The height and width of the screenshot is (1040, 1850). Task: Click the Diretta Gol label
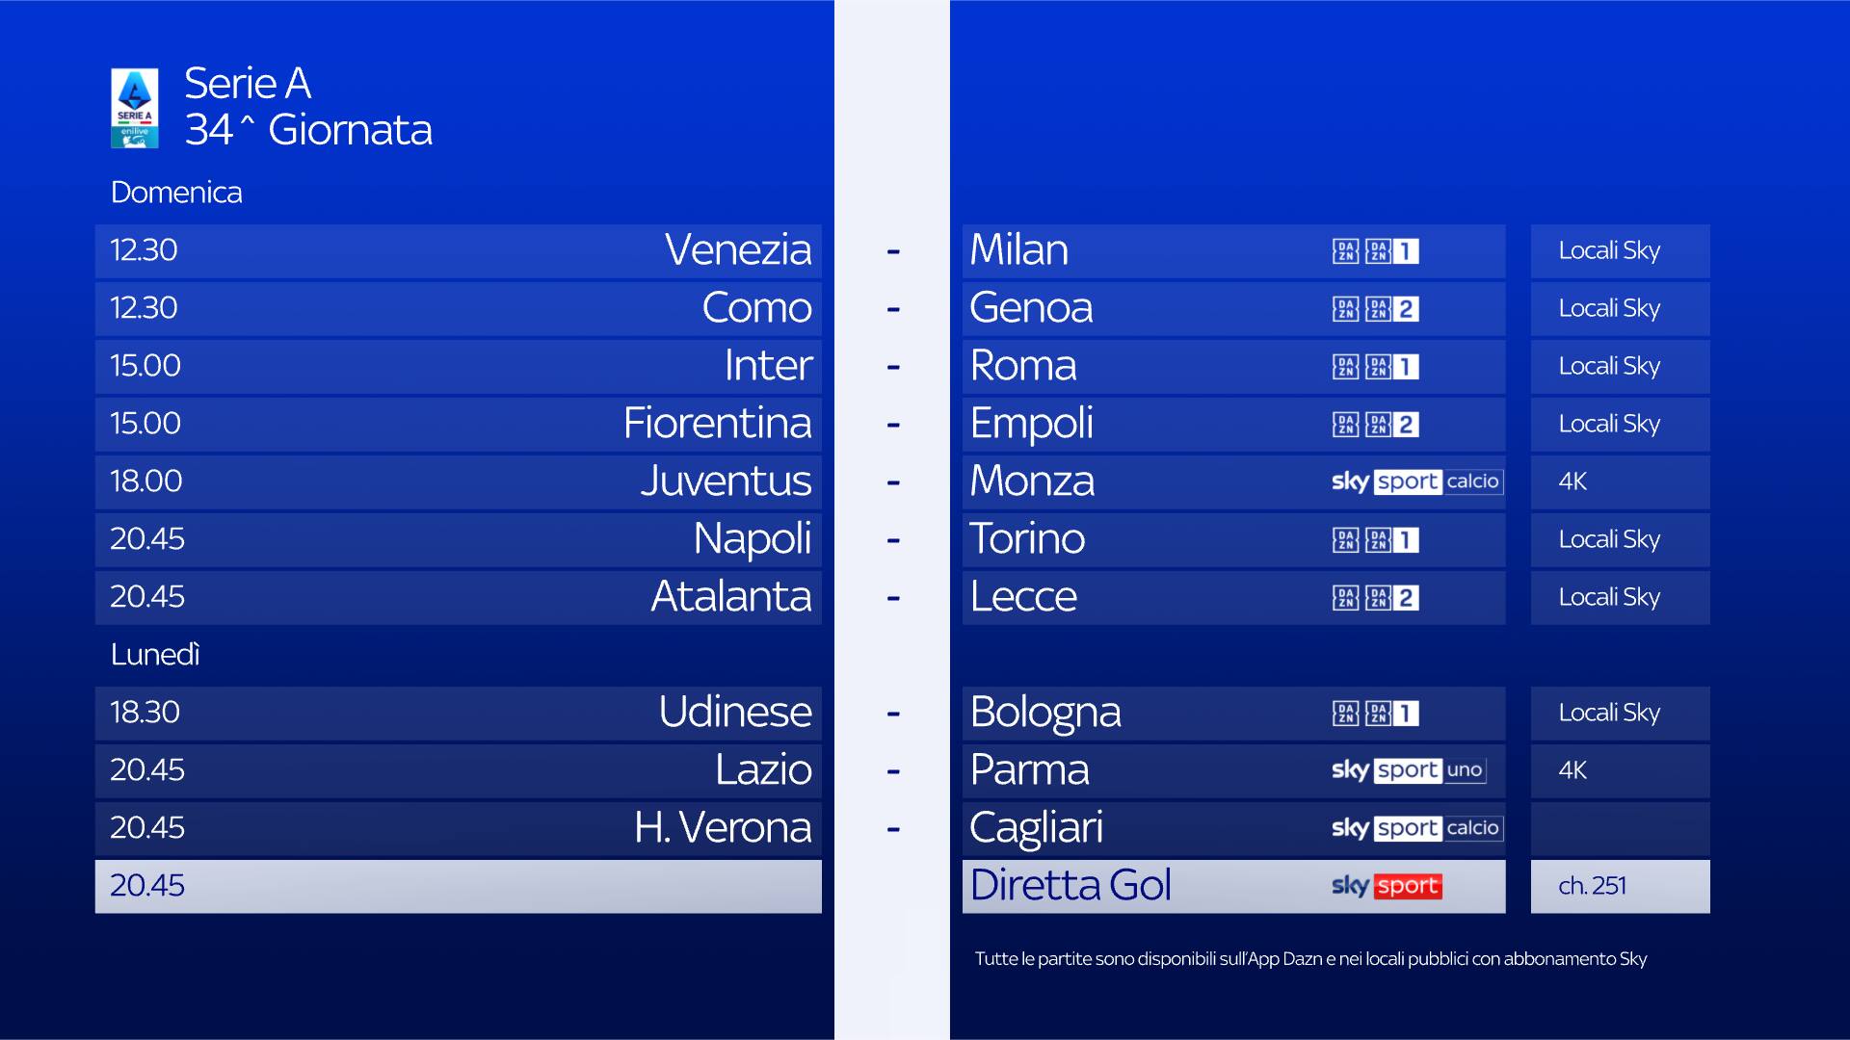[x=1070, y=886]
